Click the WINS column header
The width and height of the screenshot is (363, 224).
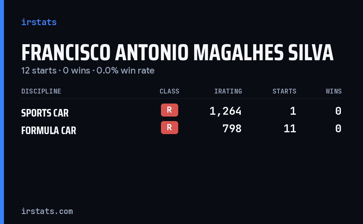[x=334, y=91]
